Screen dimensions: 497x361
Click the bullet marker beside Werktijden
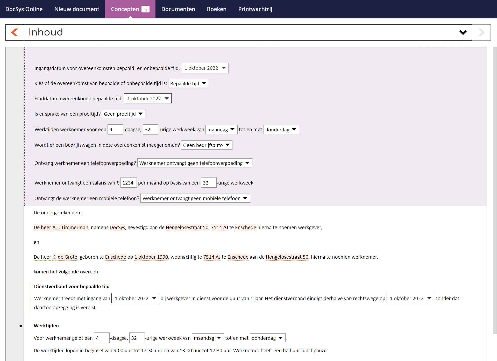coord(21,326)
